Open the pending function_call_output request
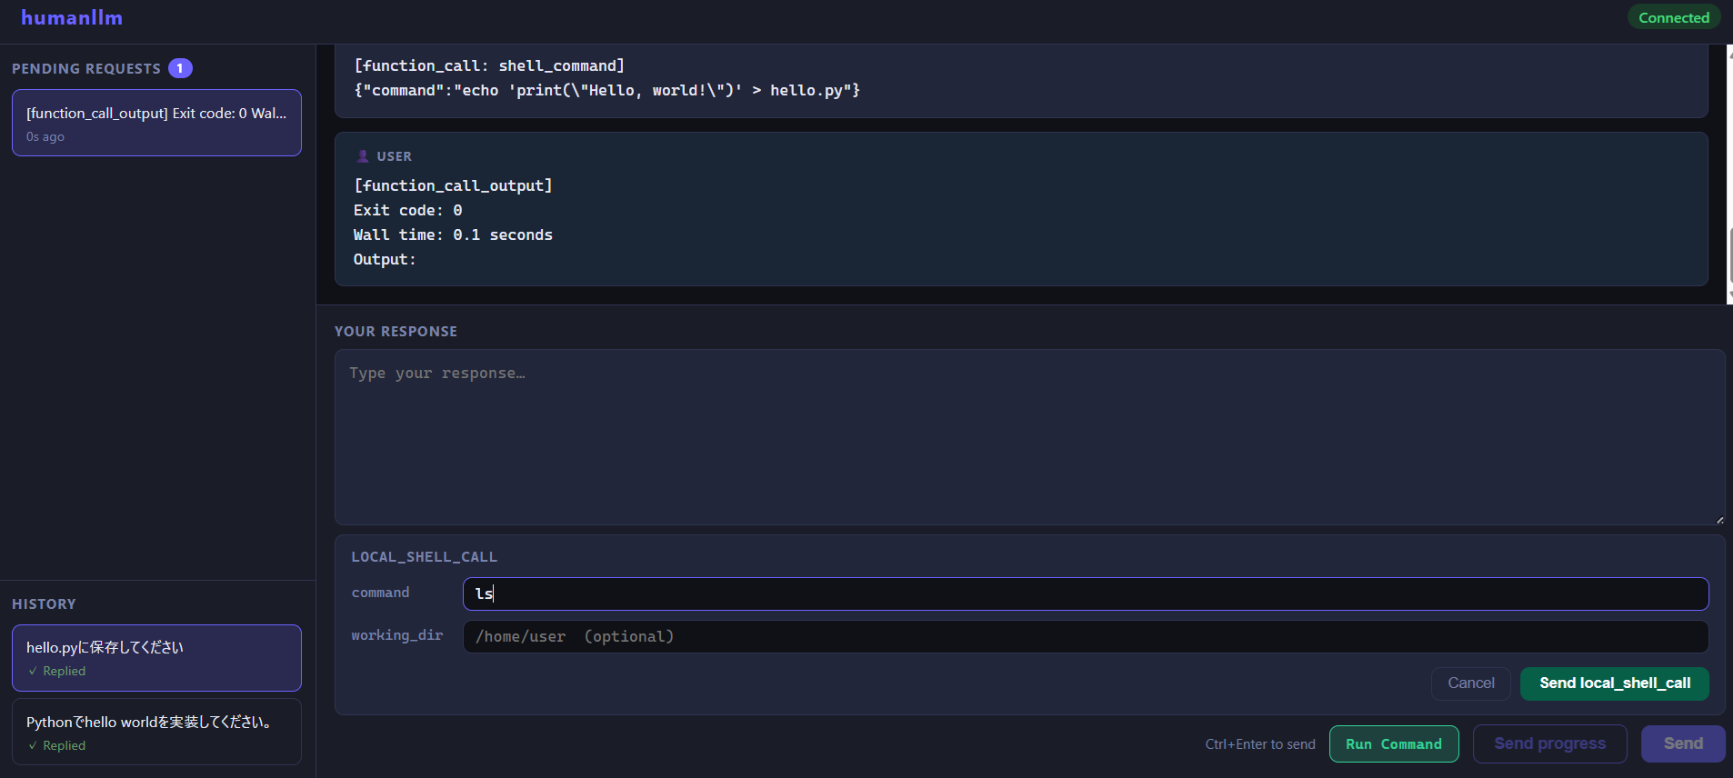This screenshot has height=778, width=1733. click(x=156, y=123)
